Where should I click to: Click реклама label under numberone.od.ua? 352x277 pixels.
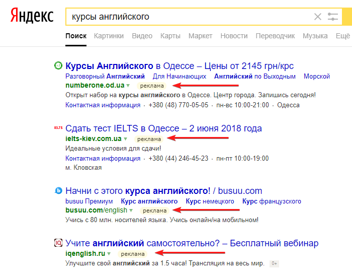tap(152, 86)
